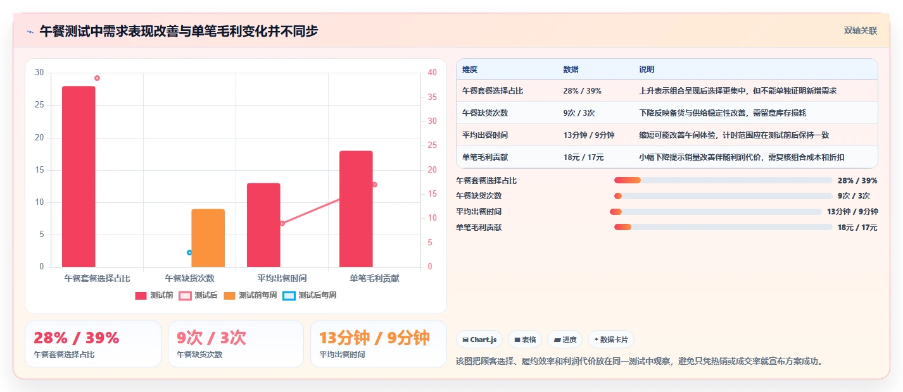903x392 pixels.
Task: Click the 28% / 39% data card
Action: click(x=93, y=344)
